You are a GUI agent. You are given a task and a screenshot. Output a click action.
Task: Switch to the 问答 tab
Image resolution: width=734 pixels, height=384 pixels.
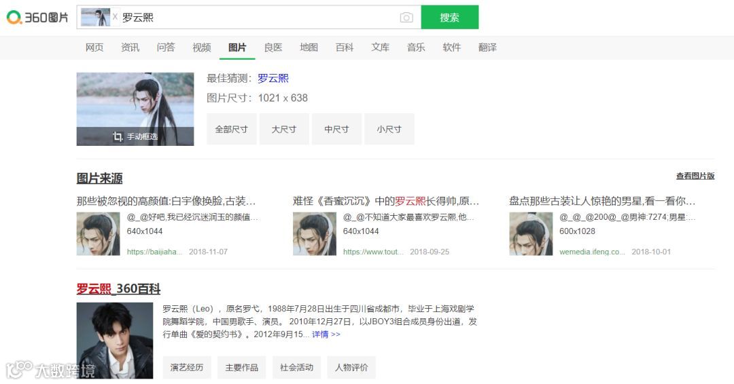click(166, 47)
